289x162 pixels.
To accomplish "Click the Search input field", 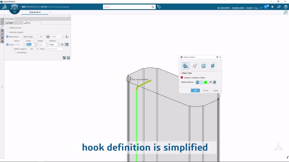I will tap(127, 7).
